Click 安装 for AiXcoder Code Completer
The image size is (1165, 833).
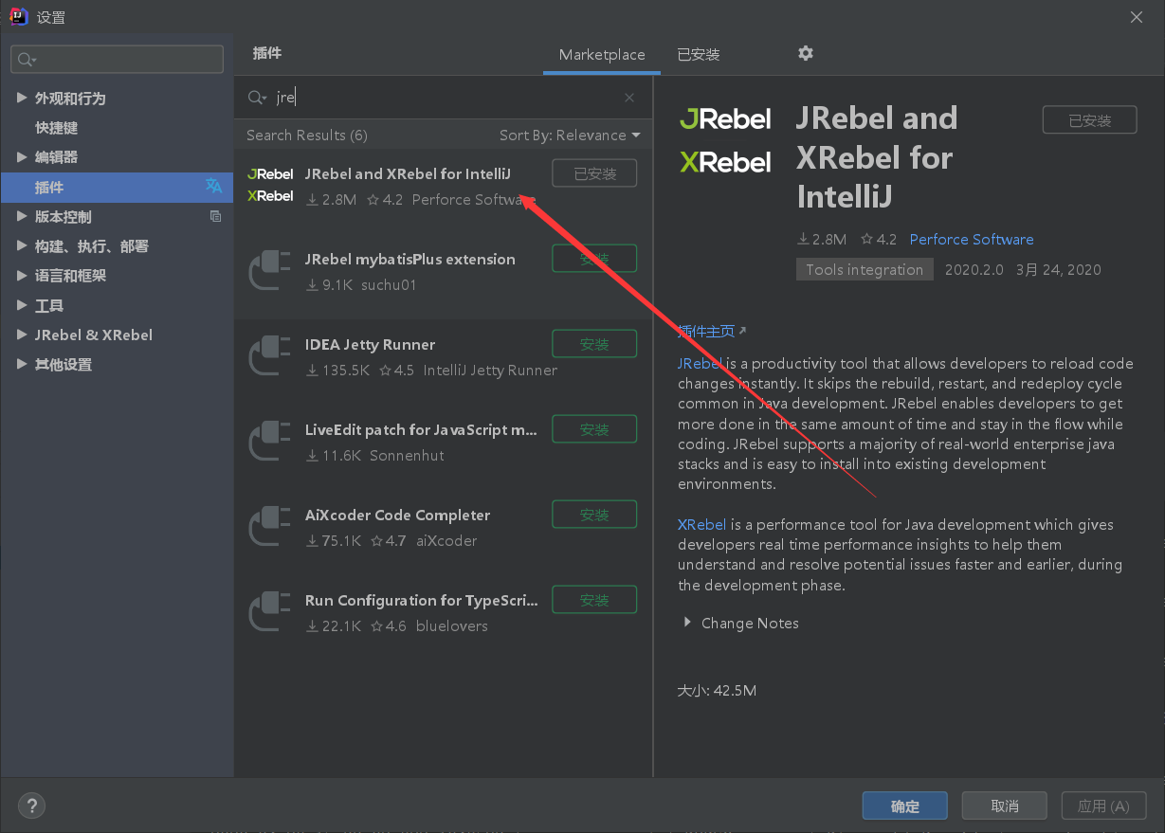(x=594, y=515)
